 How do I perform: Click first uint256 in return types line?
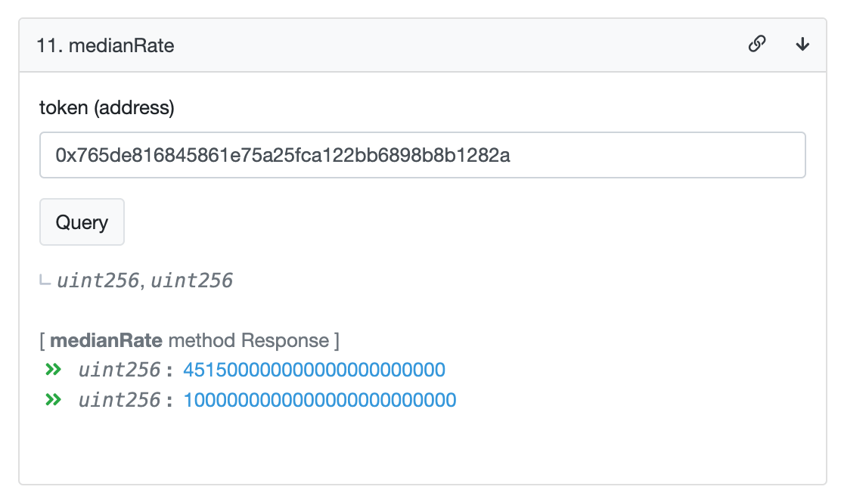(x=98, y=280)
